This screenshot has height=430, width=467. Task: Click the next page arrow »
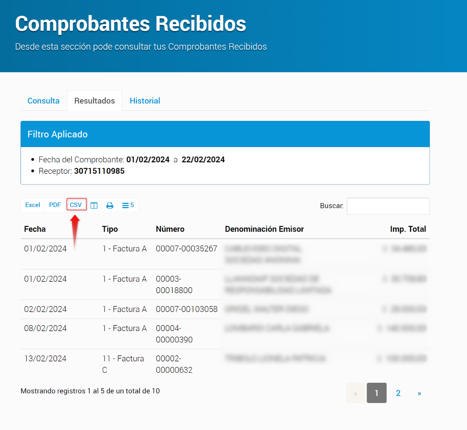[419, 393]
